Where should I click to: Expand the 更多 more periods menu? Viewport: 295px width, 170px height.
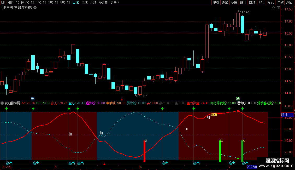115,2
